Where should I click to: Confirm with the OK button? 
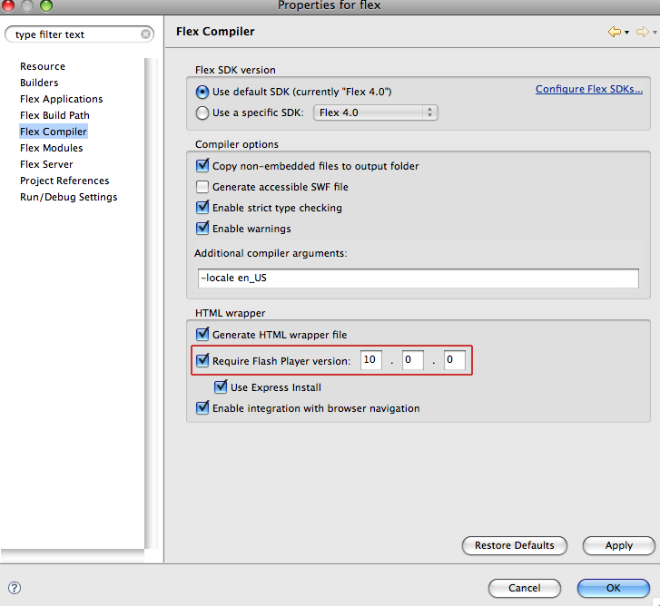tap(614, 588)
